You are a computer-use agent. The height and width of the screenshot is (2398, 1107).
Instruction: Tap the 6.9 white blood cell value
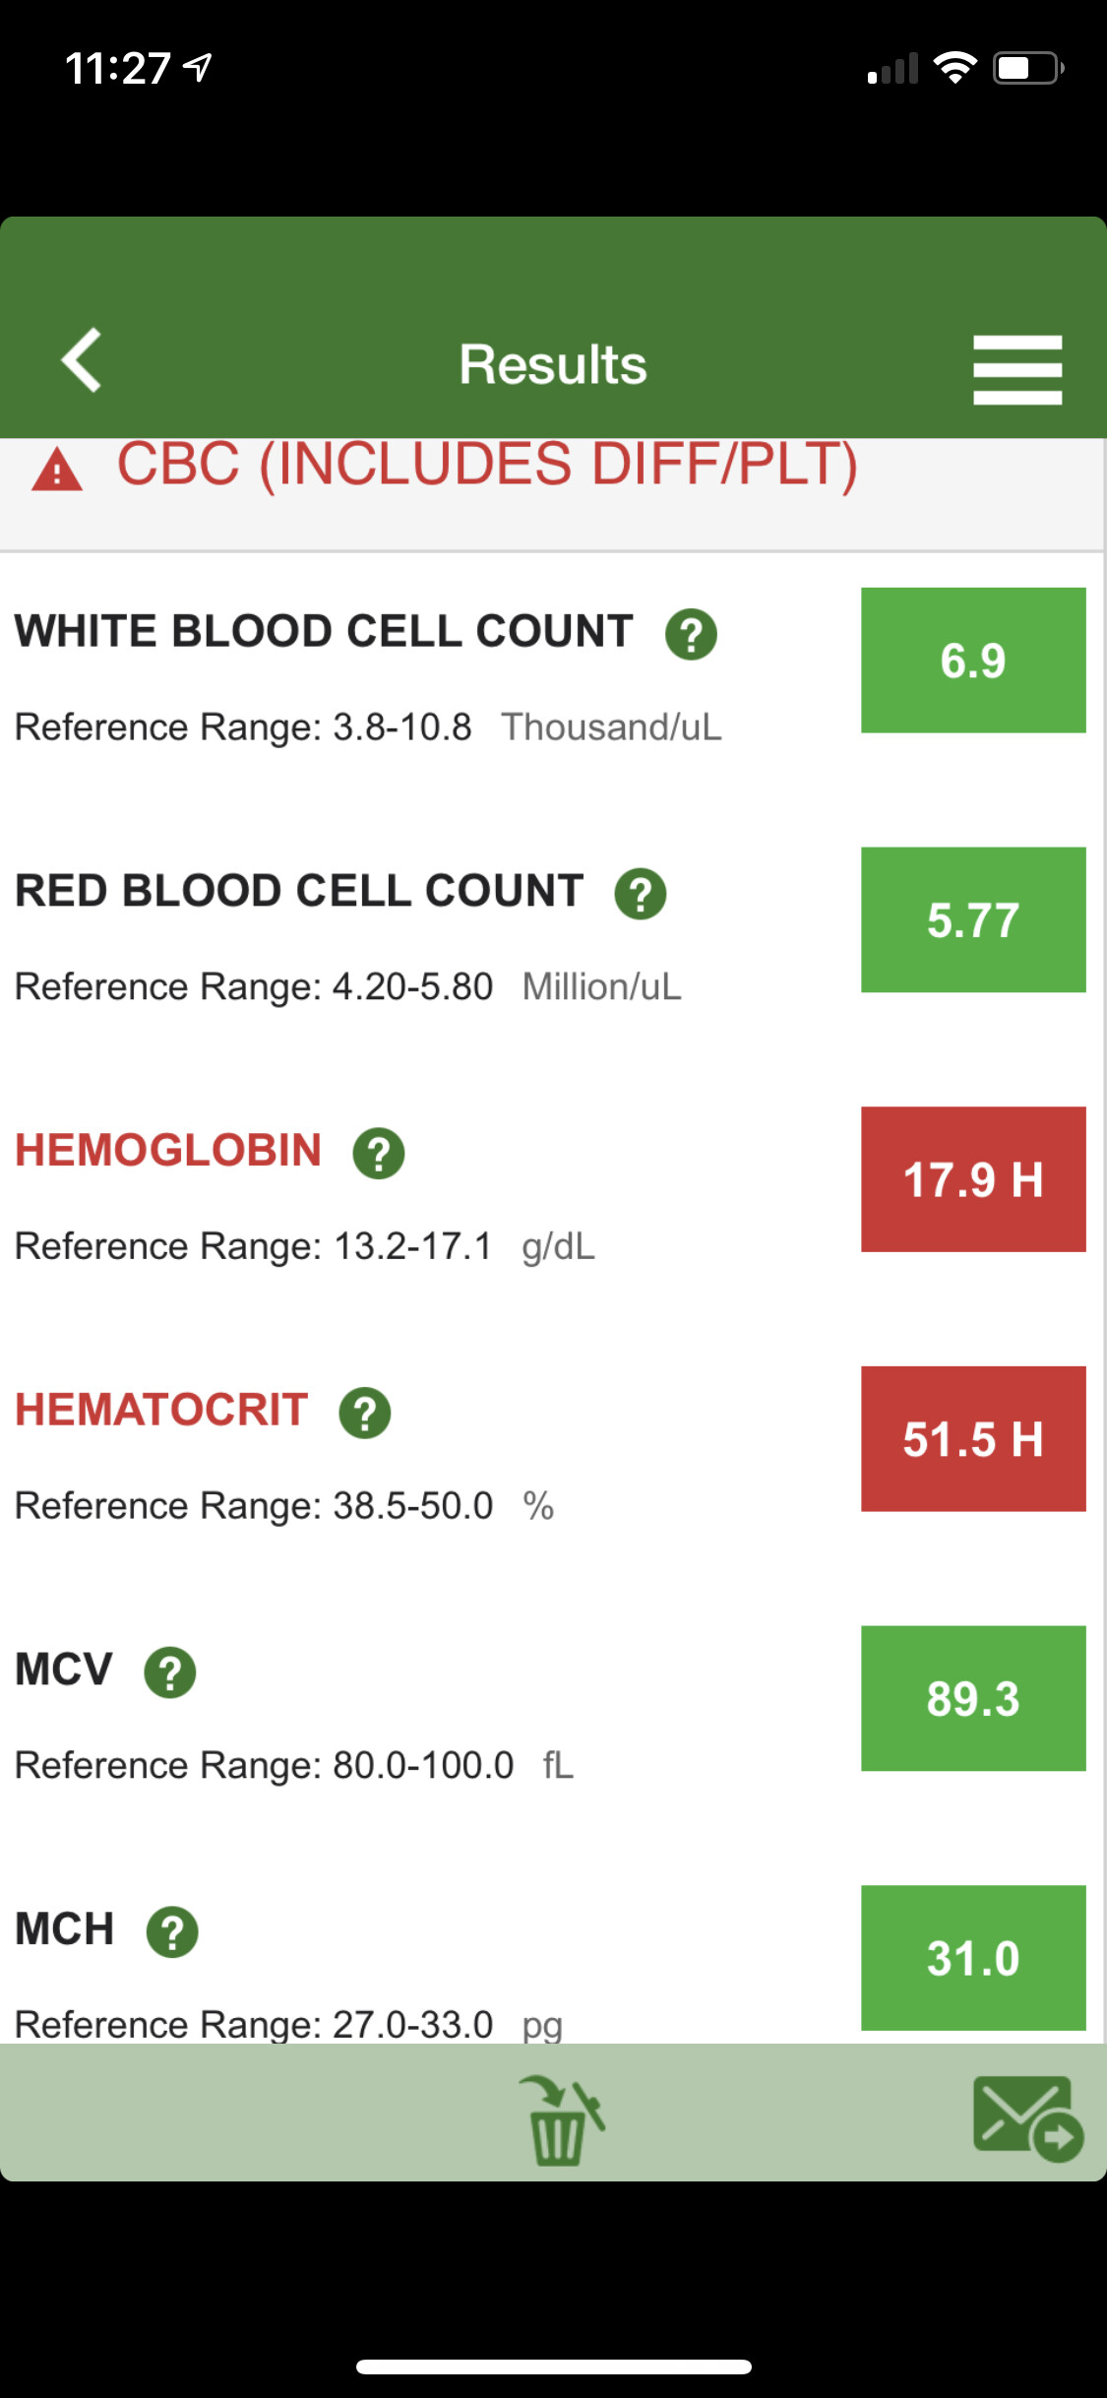pos(972,661)
